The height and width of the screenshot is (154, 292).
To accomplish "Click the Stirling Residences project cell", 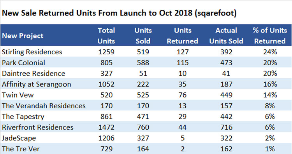I will 32,52.
